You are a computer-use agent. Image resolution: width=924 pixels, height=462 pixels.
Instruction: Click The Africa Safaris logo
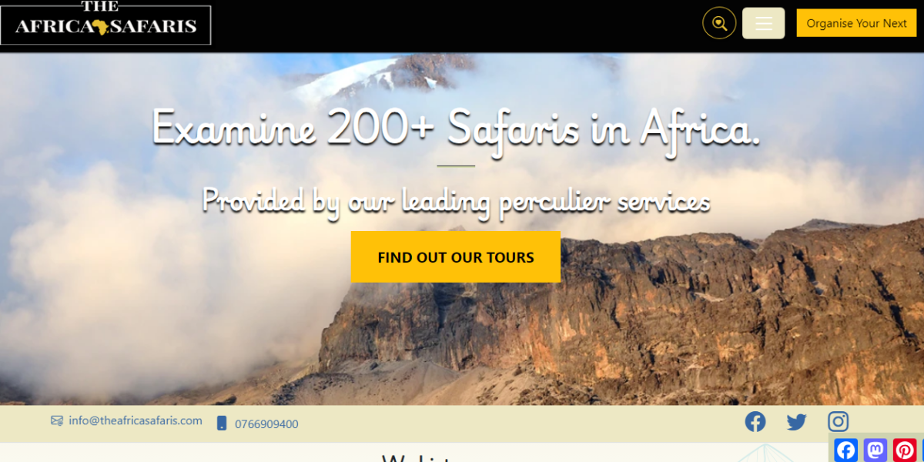coord(105,22)
